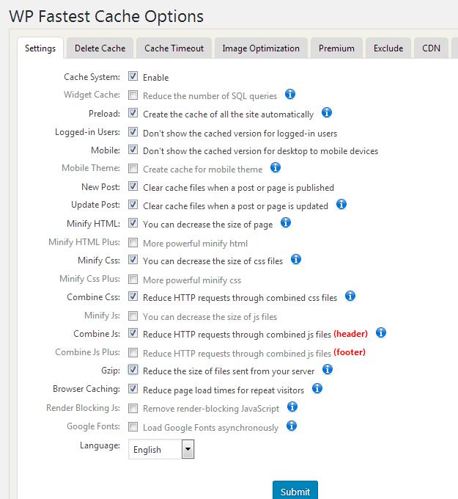Check the Google Fonts checkbox
Image resolution: width=458 pixels, height=499 pixels.
click(x=133, y=427)
